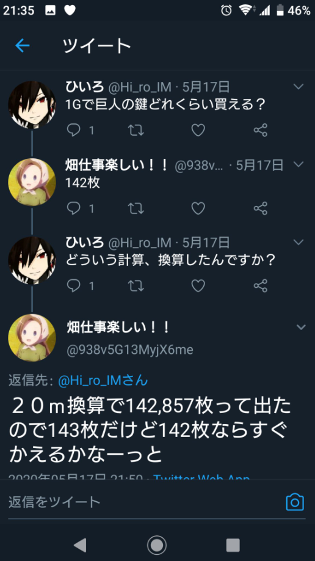Reply to the 142枚 tweet
Viewport: 315px width, 561px height.
click(74, 208)
